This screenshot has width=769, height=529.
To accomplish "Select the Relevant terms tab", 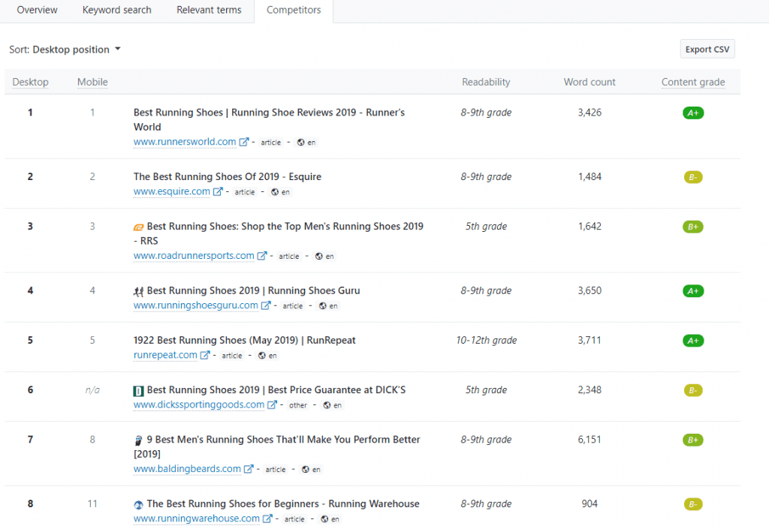I will 209,11.
